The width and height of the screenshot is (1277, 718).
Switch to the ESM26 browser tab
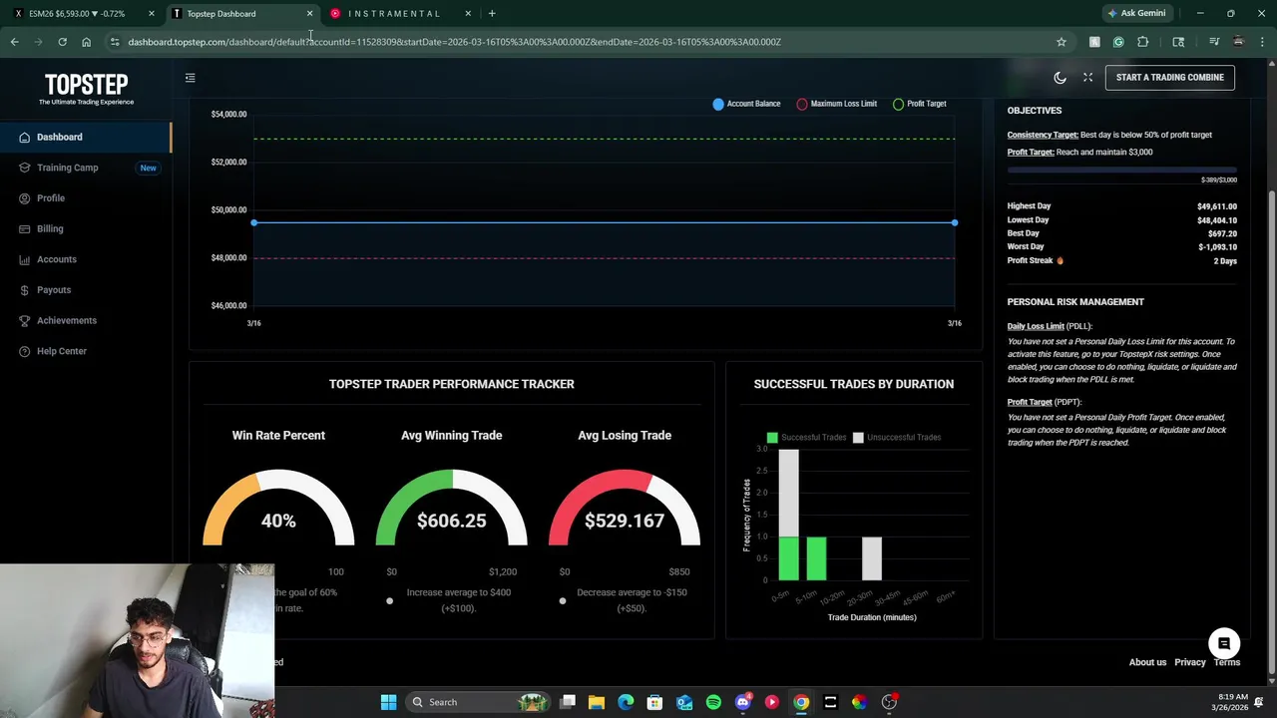click(85, 13)
